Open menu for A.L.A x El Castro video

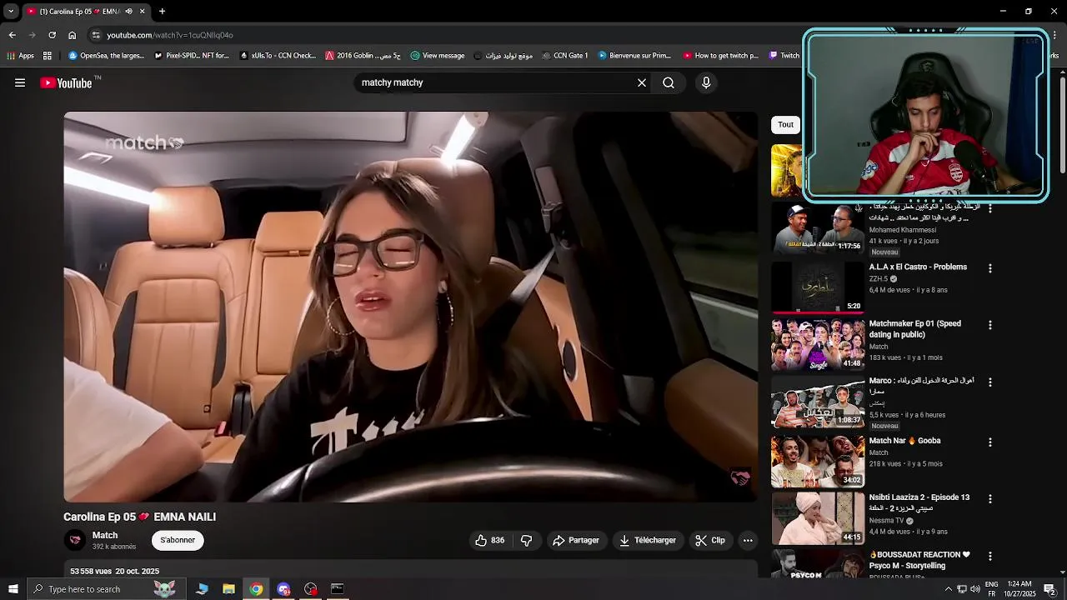[990, 268]
